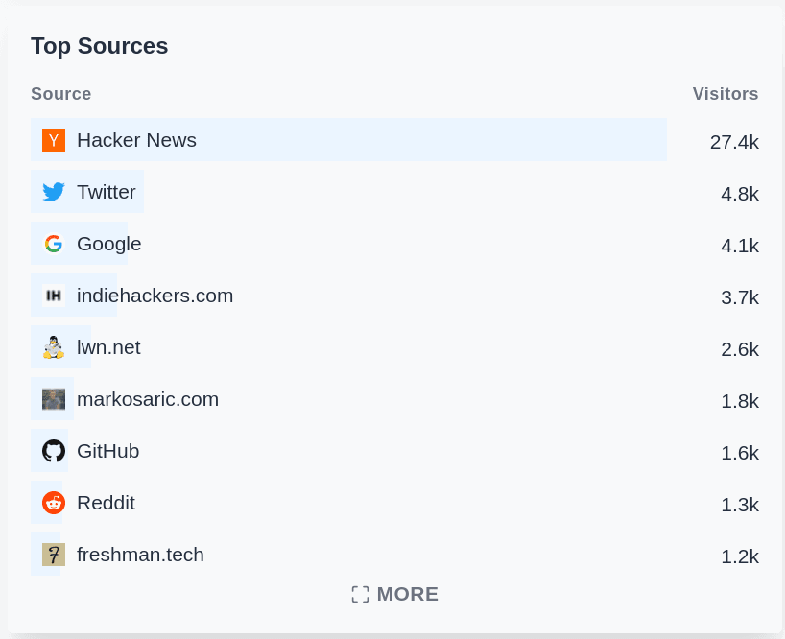Click the Source column header
The width and height of the screenshot is (785, 639).
point(60,94)
